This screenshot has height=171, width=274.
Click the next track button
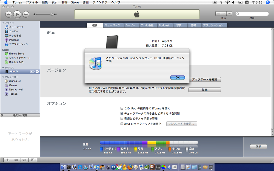click(x=26, y=14)
